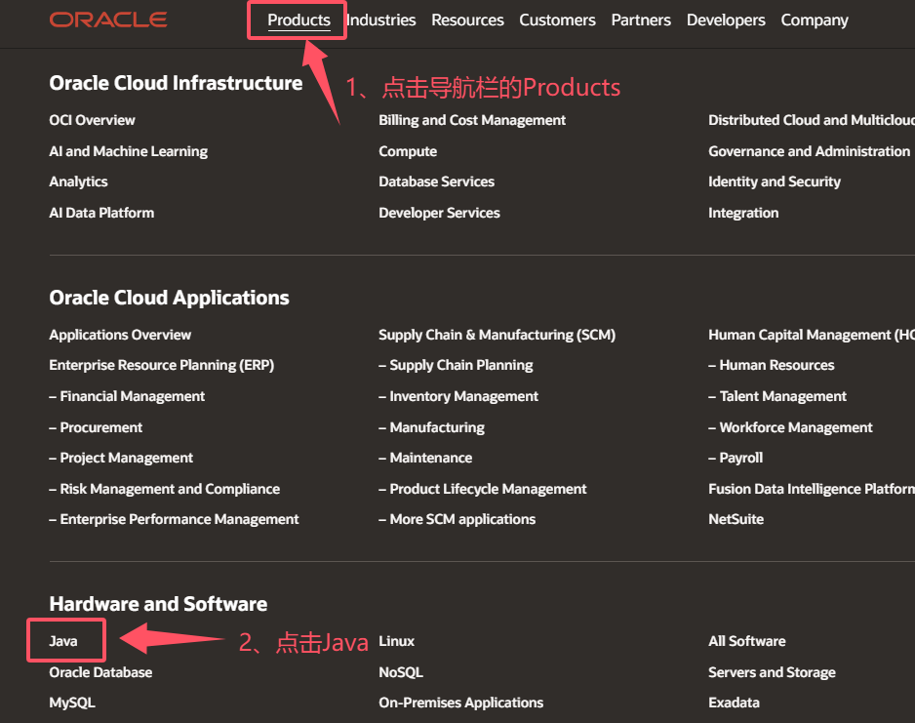Open Developer Services link
Viewport: 915px width, 723px height.
pos(439,213)
